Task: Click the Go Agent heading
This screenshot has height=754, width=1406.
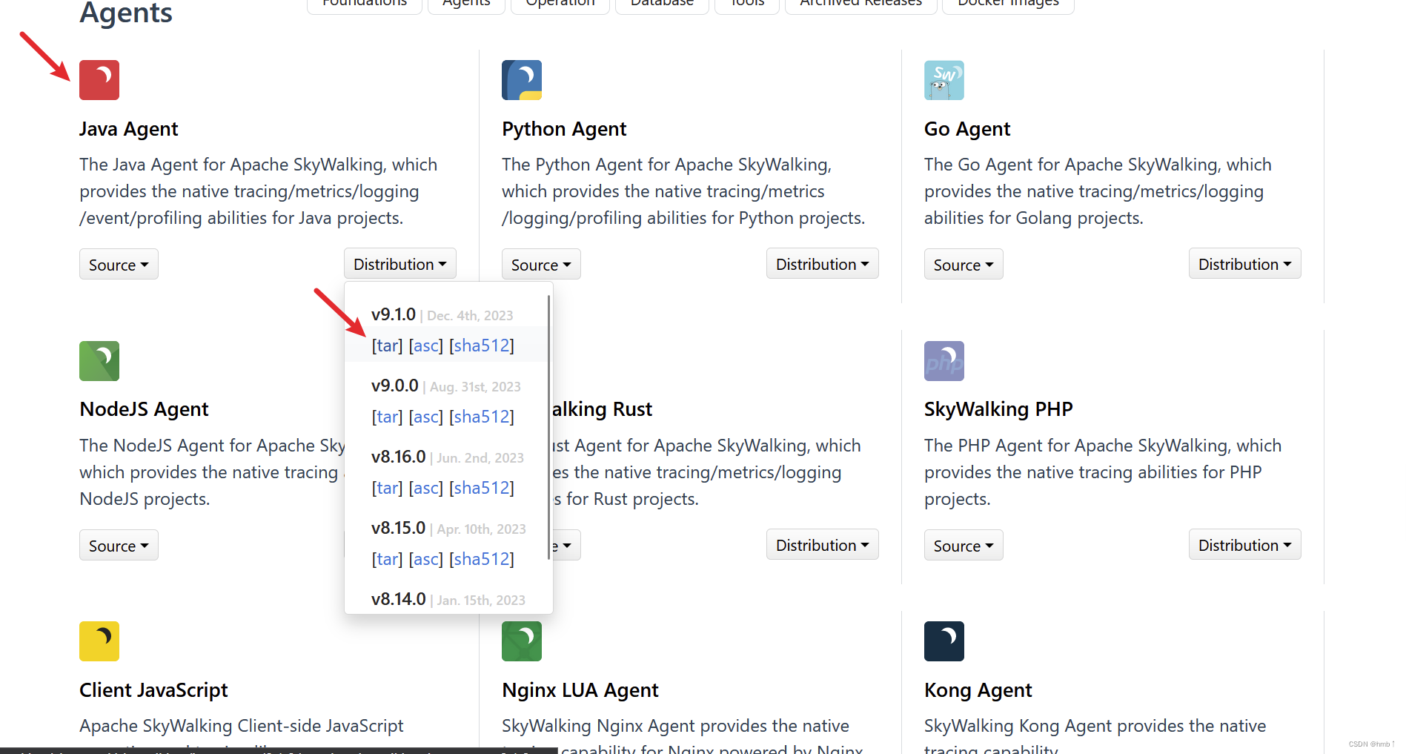Action: [967, 129]
